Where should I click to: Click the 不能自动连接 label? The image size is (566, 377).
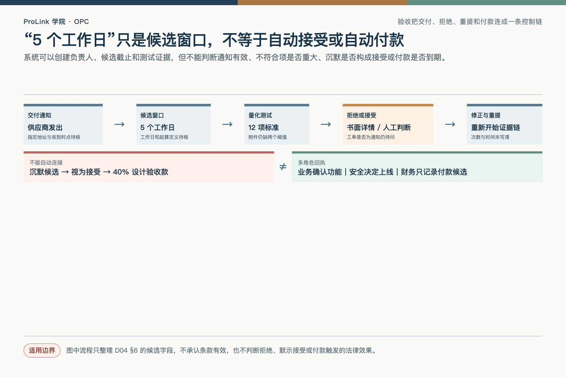(x=46, y=162)
